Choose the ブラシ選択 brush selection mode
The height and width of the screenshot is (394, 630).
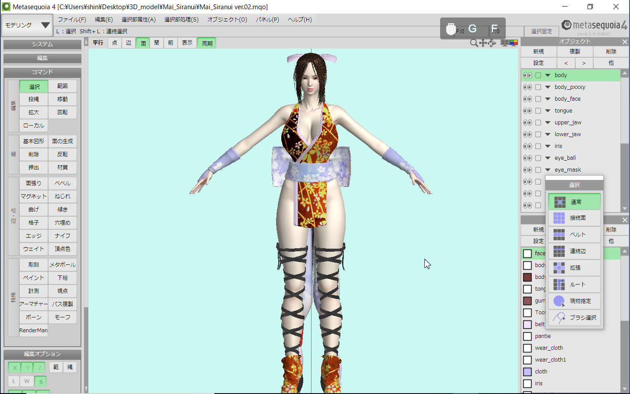tap(574, 318)
